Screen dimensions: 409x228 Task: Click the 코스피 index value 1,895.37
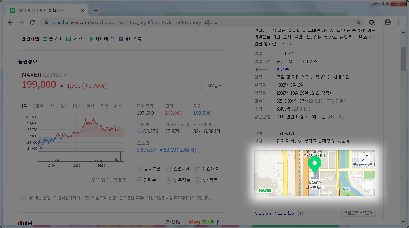(x=146, y=150)
